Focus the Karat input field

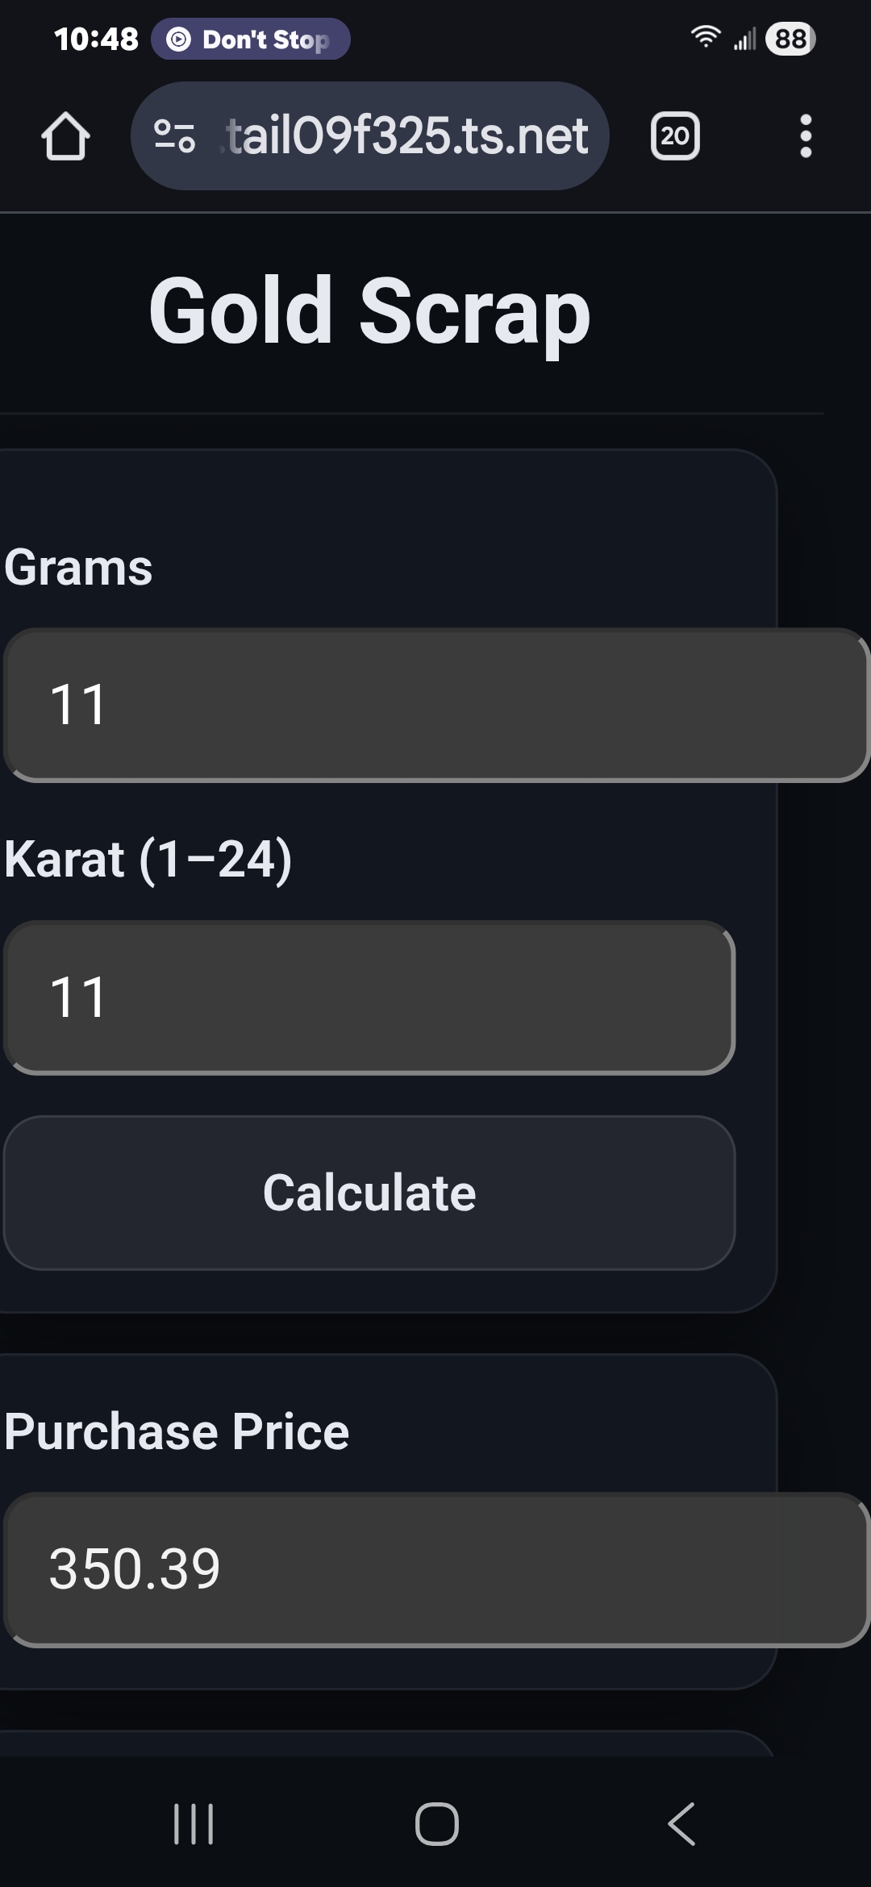pyautogui.click(x=369, y=998)
